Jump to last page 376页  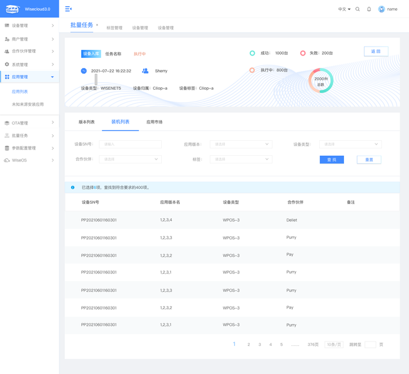pyautogui.click(x=313, y=345)
